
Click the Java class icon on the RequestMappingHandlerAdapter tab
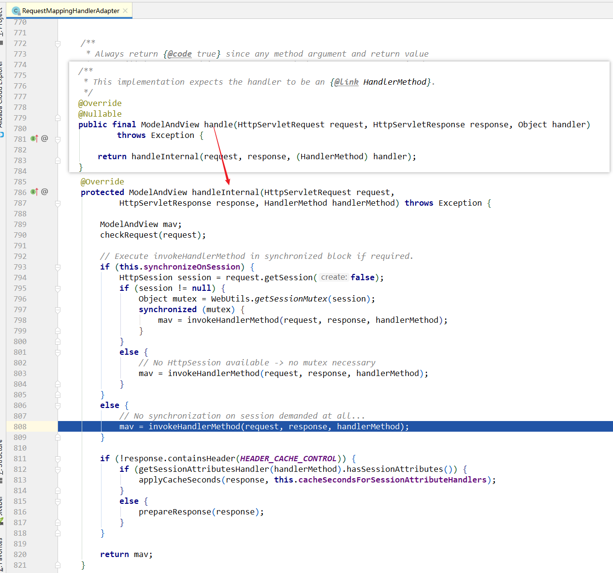pyautogui.click(x=16, y=11)
